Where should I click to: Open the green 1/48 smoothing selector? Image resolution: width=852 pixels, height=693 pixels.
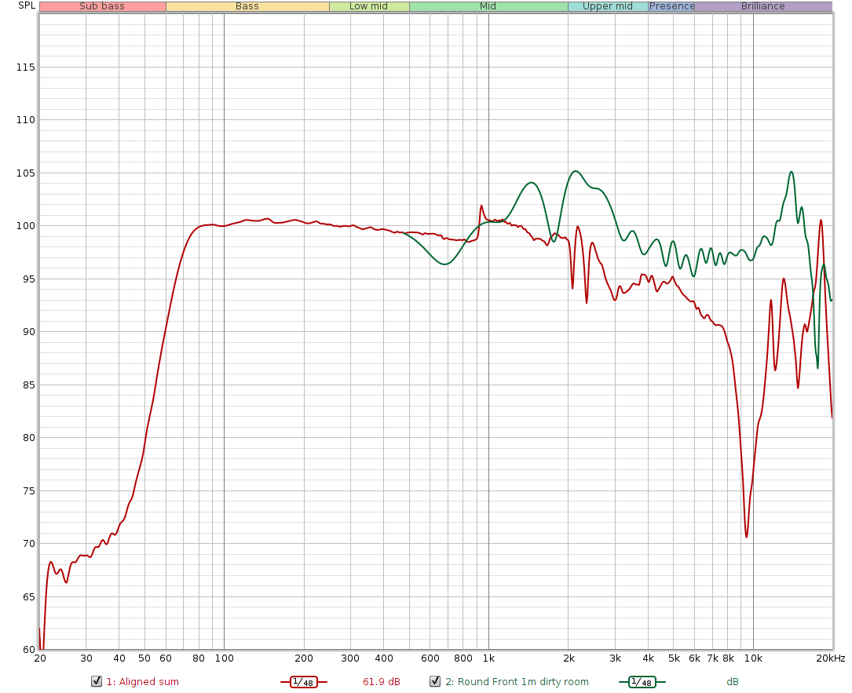[642, 681]
